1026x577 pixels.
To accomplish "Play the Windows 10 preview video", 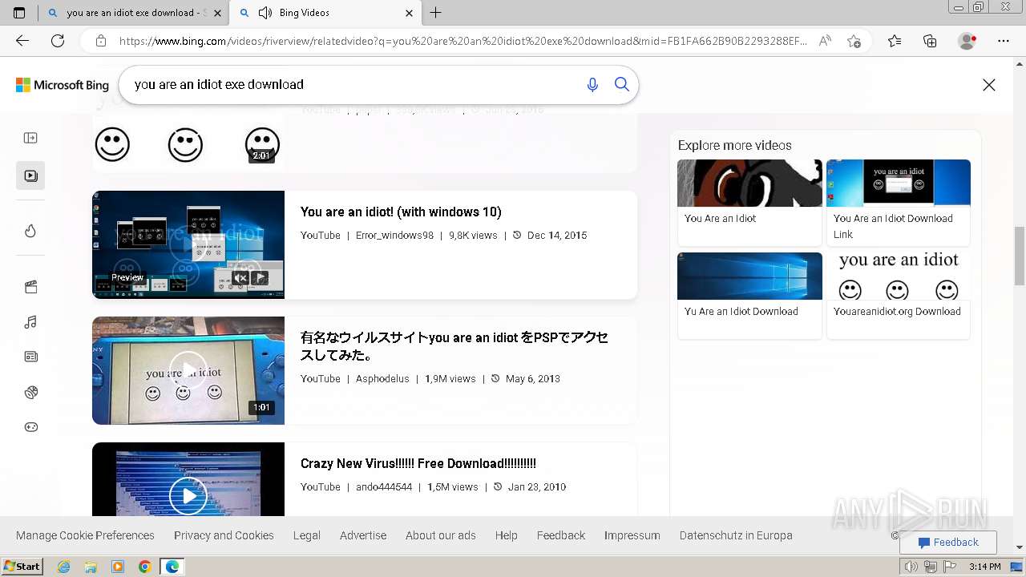I will click(x=259, y=278).
